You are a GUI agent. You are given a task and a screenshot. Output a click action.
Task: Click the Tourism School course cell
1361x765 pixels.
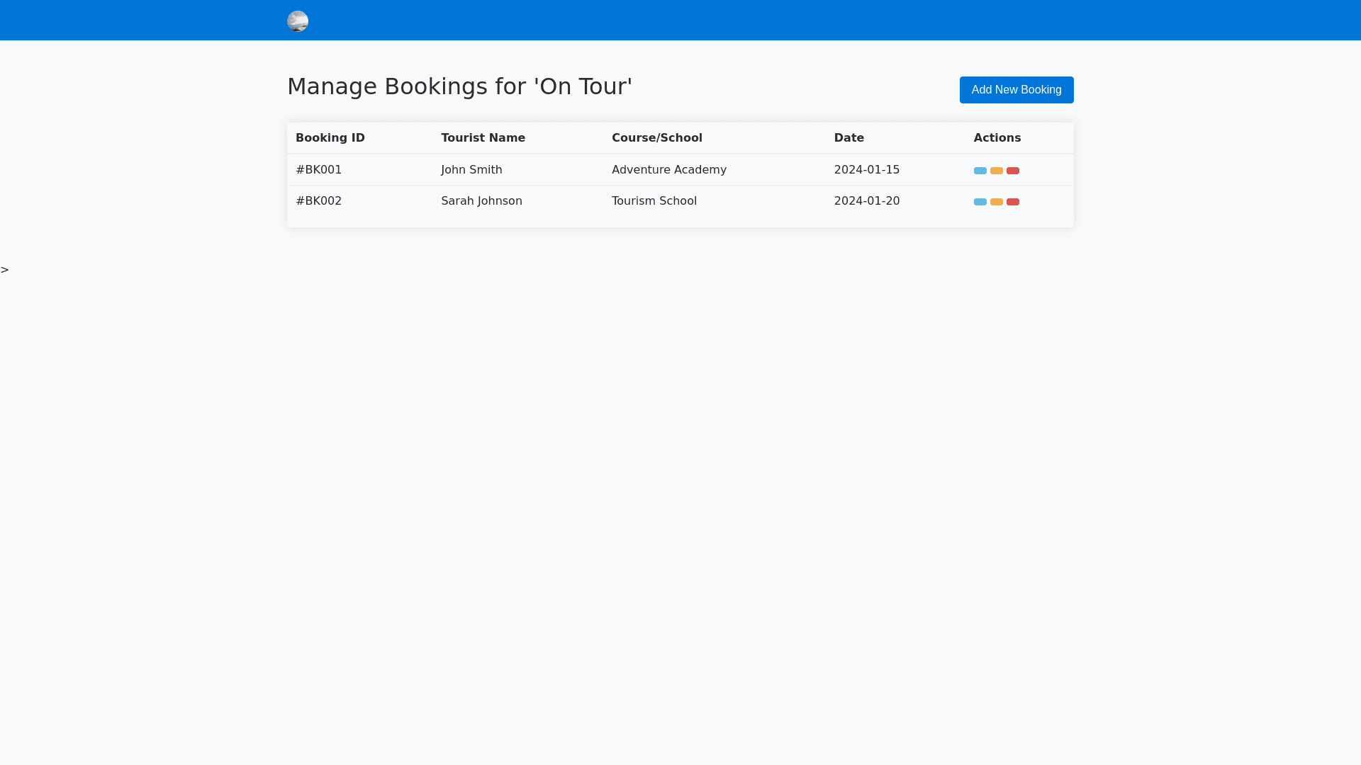tap(654, 201)
